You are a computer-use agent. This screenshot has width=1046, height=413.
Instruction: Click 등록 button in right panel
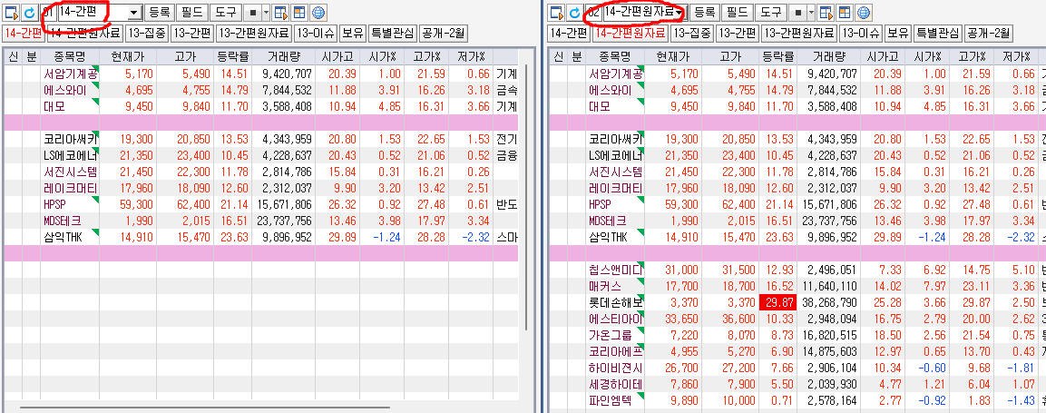(x=705, y=12)
